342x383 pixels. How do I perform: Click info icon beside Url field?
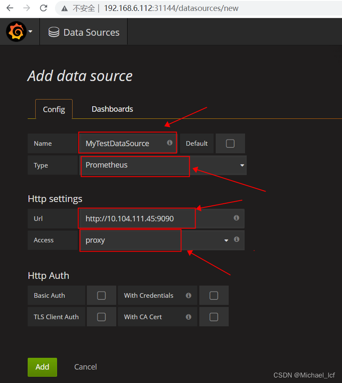coord(236,218)
